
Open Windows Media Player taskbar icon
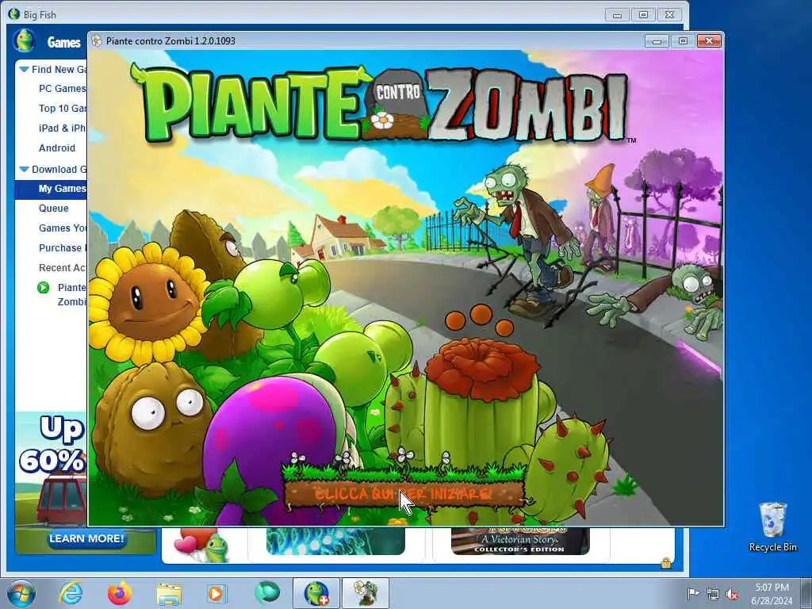pyautogui.click(x=216, y=593)
